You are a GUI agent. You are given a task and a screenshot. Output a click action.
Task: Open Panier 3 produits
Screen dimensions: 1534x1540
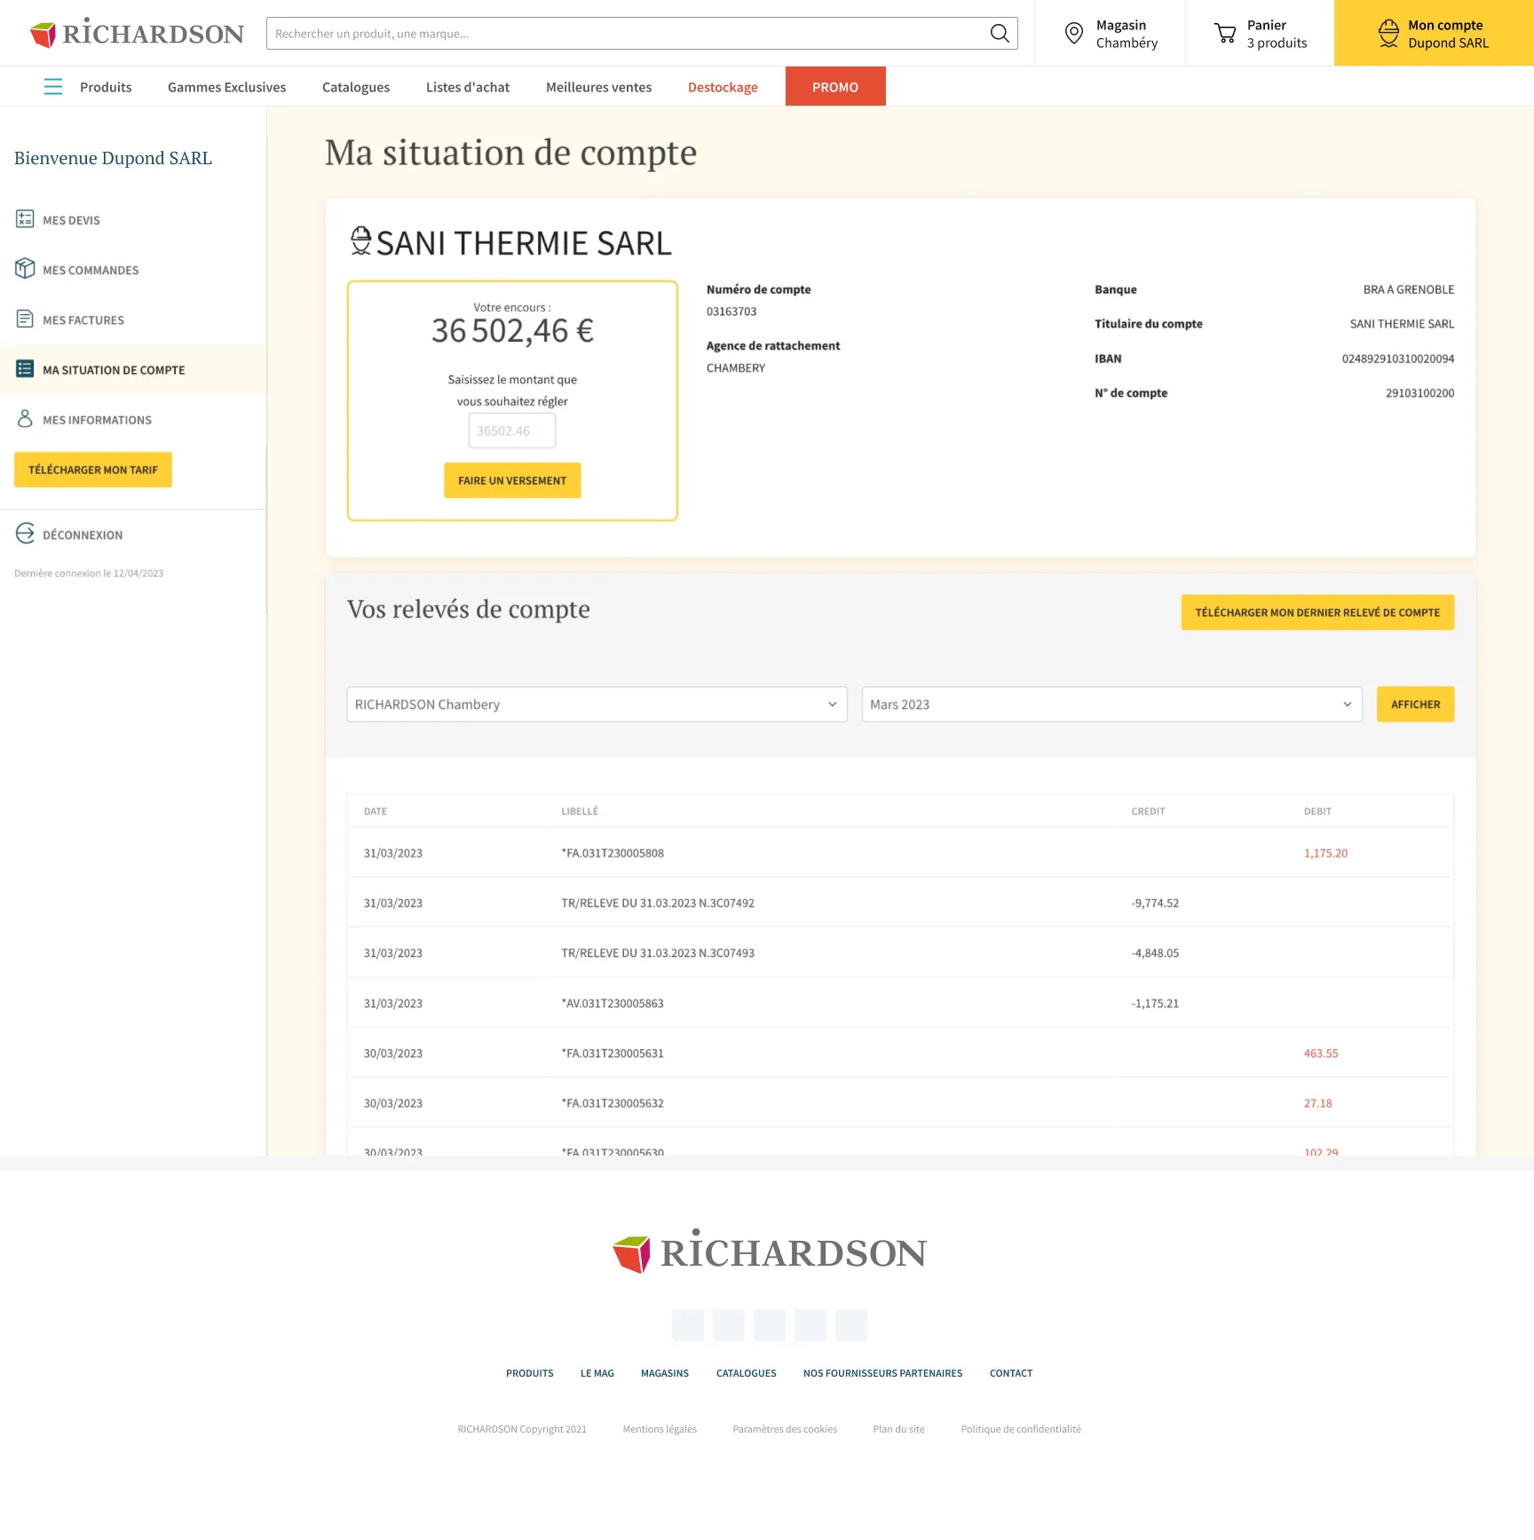[x=1260, y=34]
